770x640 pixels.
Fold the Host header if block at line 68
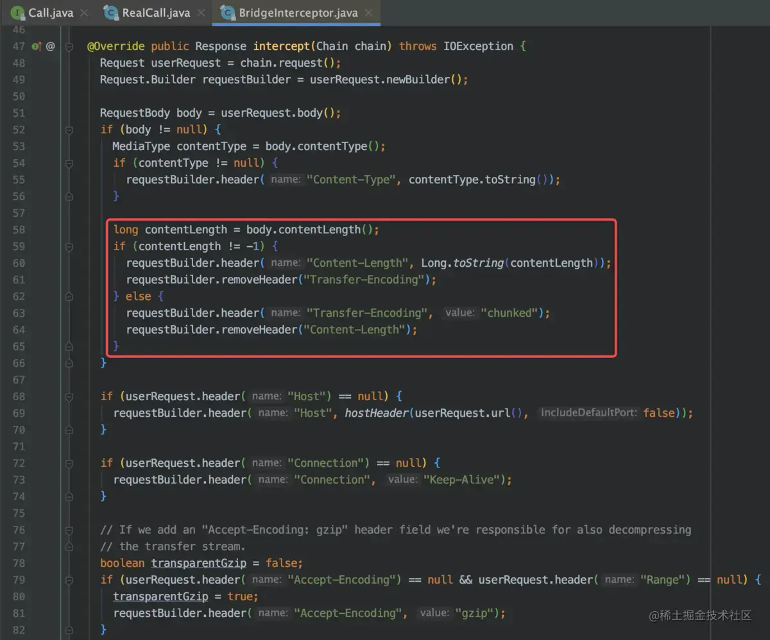pos(69,396)
